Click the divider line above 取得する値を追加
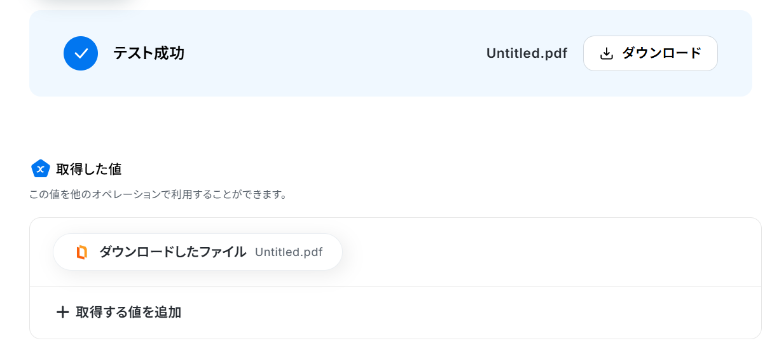 (x=395, y=286)
